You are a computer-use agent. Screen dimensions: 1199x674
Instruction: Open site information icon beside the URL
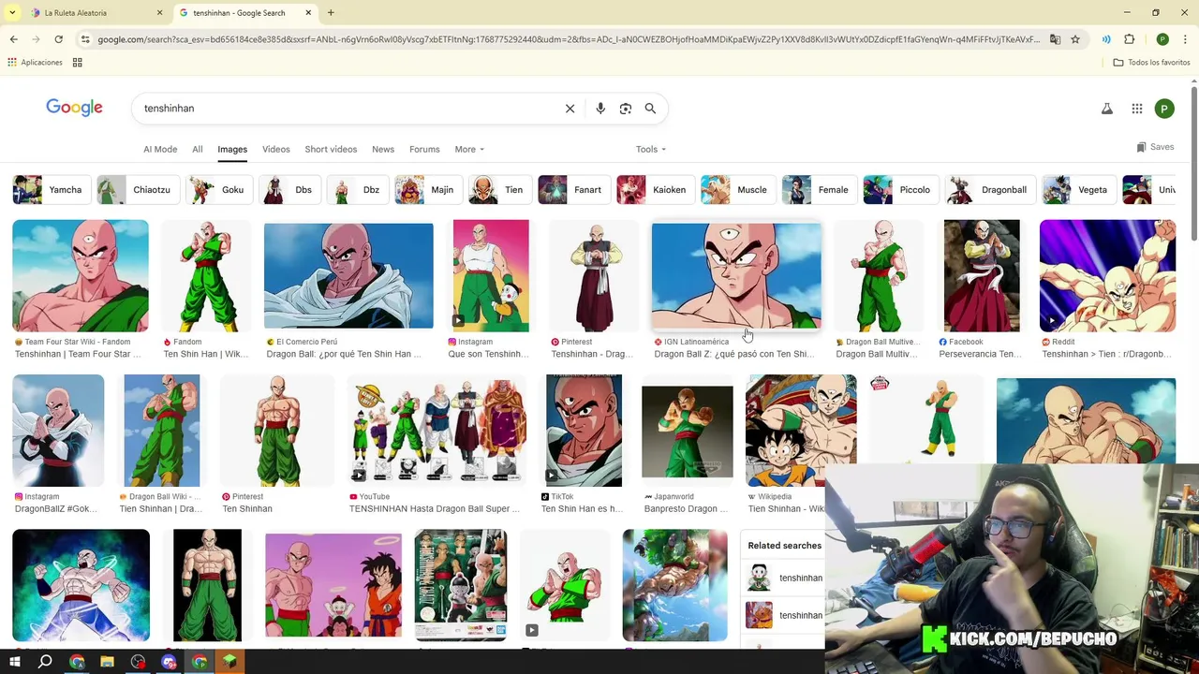[x=85, y=39]
